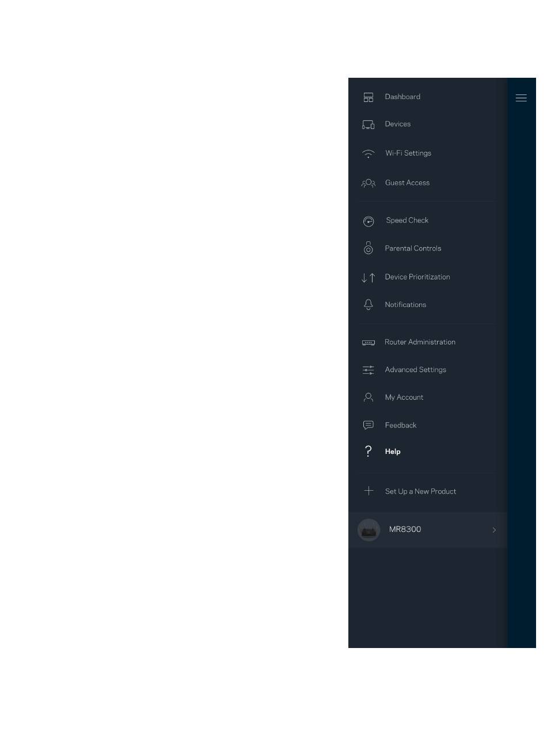Click the Wi-Fi signal icon
Screen dimensions: 547x735
369,154
